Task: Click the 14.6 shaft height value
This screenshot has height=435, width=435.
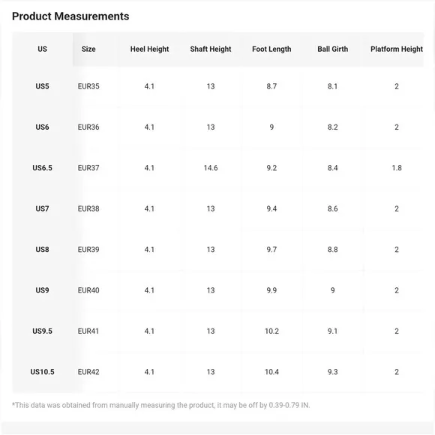Action: tap(211, 168)
